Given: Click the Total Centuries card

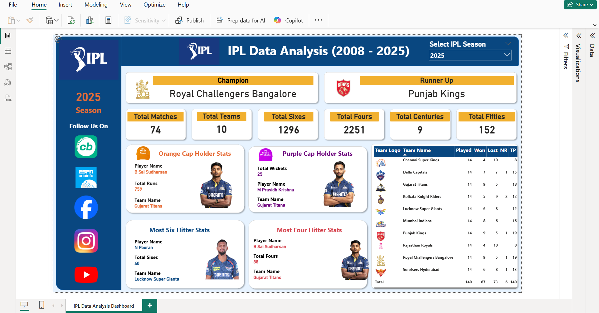Looking at the screenshot, I should (x=420, y=124).
